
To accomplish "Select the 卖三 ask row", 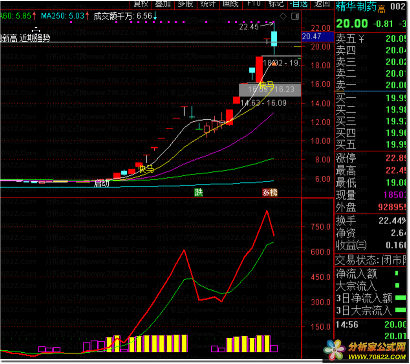I will pos(371,62).
